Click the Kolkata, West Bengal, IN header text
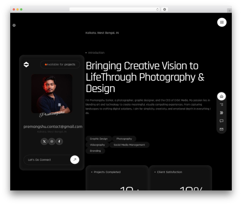This screenshot has width=242, height=205. [102, 33]
